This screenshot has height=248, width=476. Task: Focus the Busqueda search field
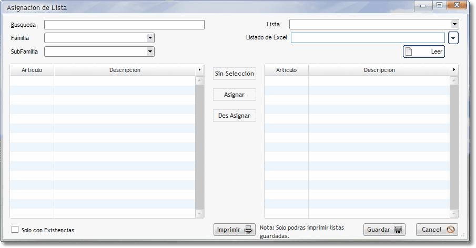pos(124,25)
